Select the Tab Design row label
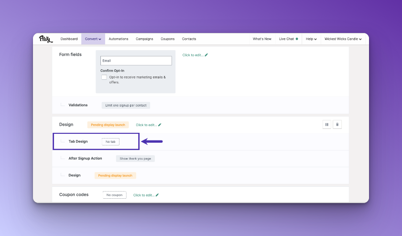 tap(78, 141)
